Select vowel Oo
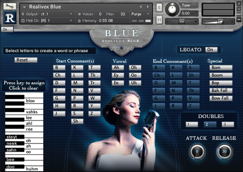The height and width of the screenshot is (172, 243). [135, 75]
